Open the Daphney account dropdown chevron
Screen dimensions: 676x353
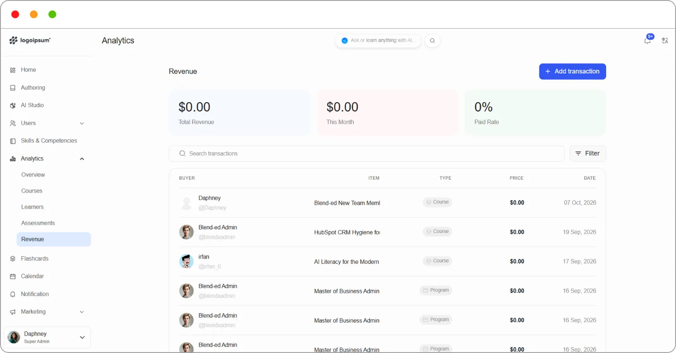click(82, 337)
